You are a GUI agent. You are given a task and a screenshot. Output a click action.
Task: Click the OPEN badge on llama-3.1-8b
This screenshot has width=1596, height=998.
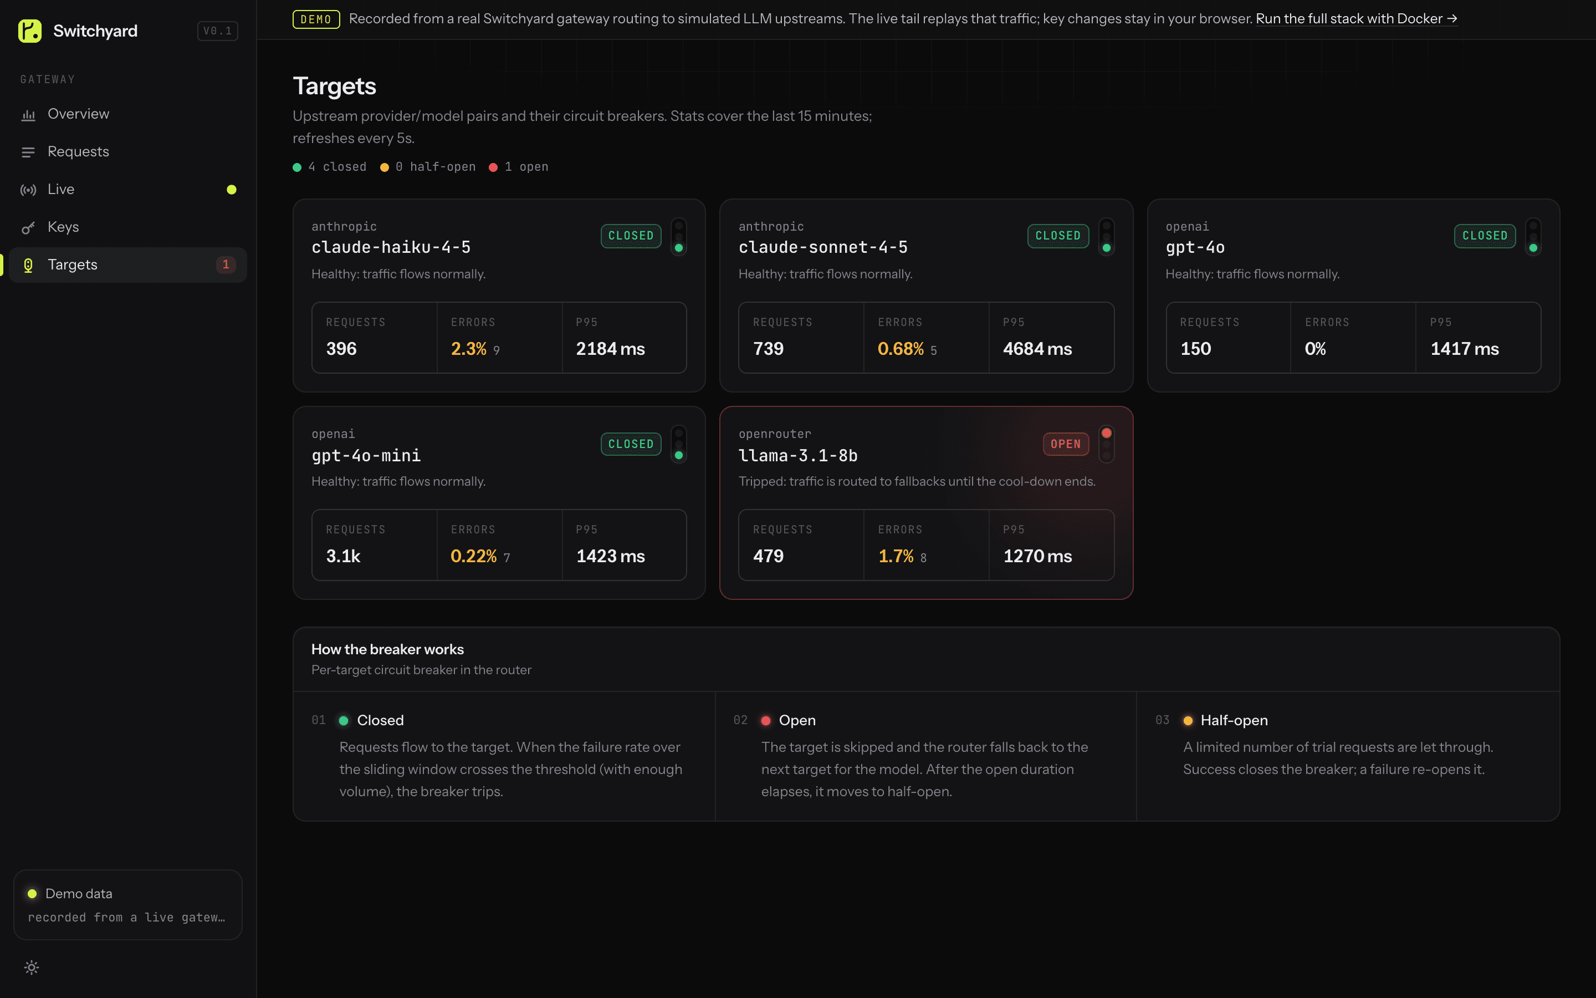coord(1066,444)
